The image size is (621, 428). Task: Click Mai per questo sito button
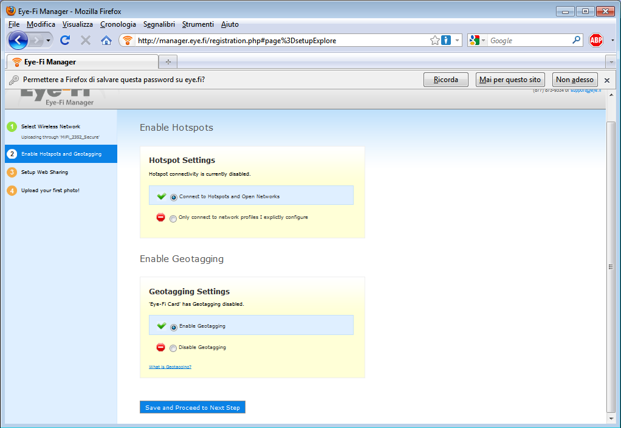coord(510,80)
